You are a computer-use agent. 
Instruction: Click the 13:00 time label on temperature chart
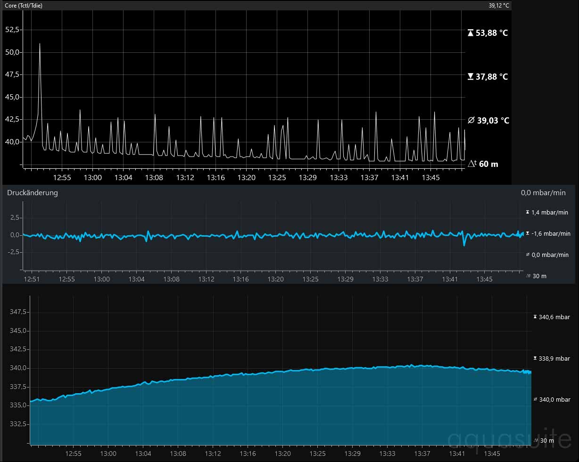pyautogui.click(x=92, y=178)
